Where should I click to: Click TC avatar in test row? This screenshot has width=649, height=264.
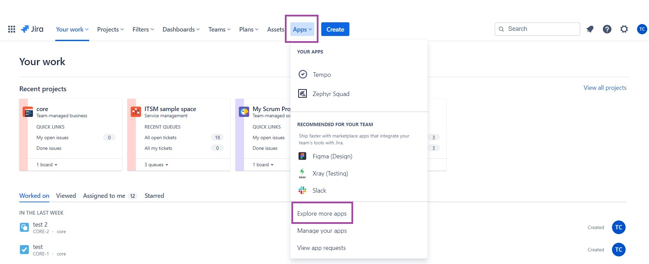[x=619, y=250]
